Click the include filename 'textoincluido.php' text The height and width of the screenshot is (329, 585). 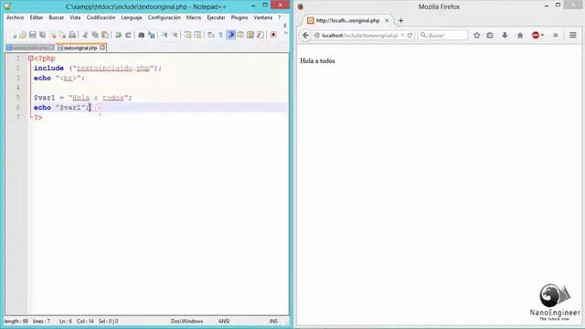pos(113,69)
